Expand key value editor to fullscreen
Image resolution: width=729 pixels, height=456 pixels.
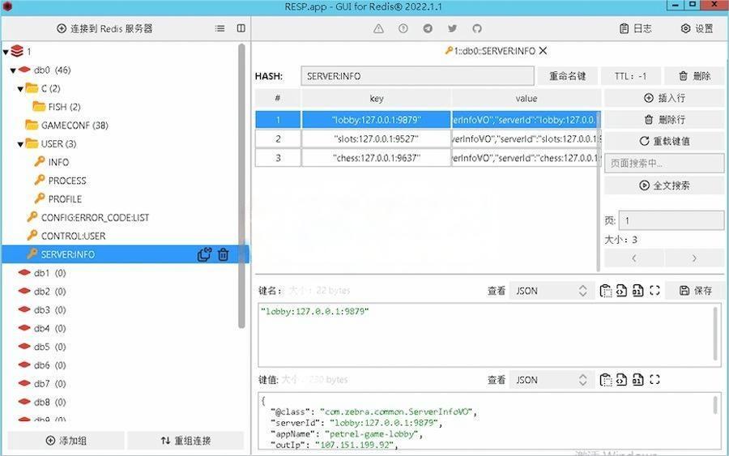click(654, 380)
